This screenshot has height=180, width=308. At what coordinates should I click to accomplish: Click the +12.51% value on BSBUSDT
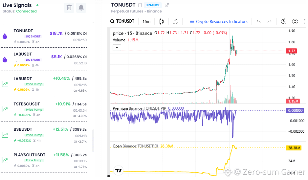coord(60,129)
